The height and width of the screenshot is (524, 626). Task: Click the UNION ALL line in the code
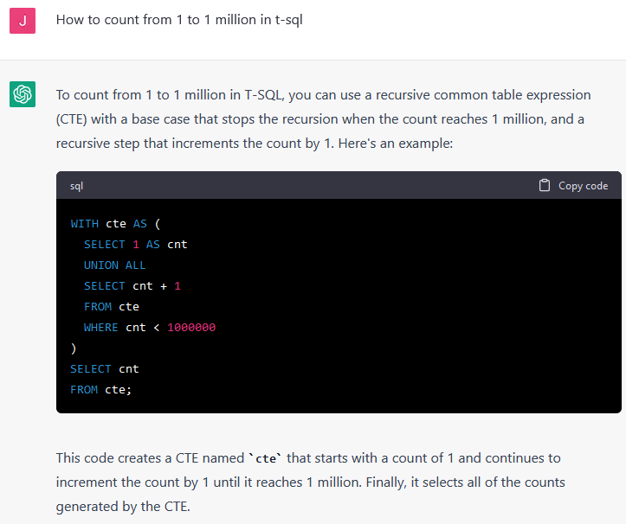(114, 265)
